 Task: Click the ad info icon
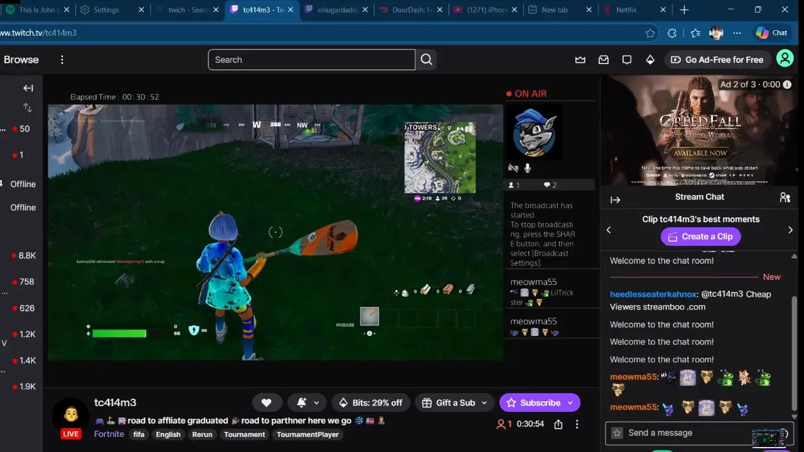click(x=788, y=84)
